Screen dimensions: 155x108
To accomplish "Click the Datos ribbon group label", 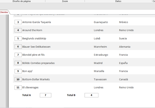I will [118, 1].
